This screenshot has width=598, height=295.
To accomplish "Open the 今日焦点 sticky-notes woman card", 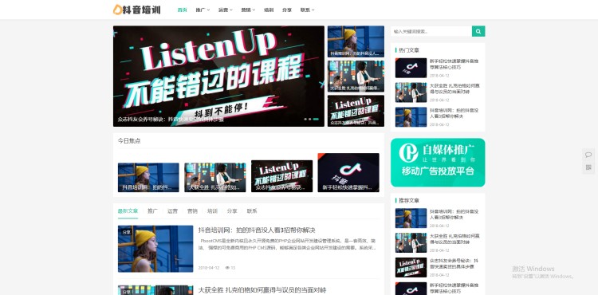I will point(215,177).
